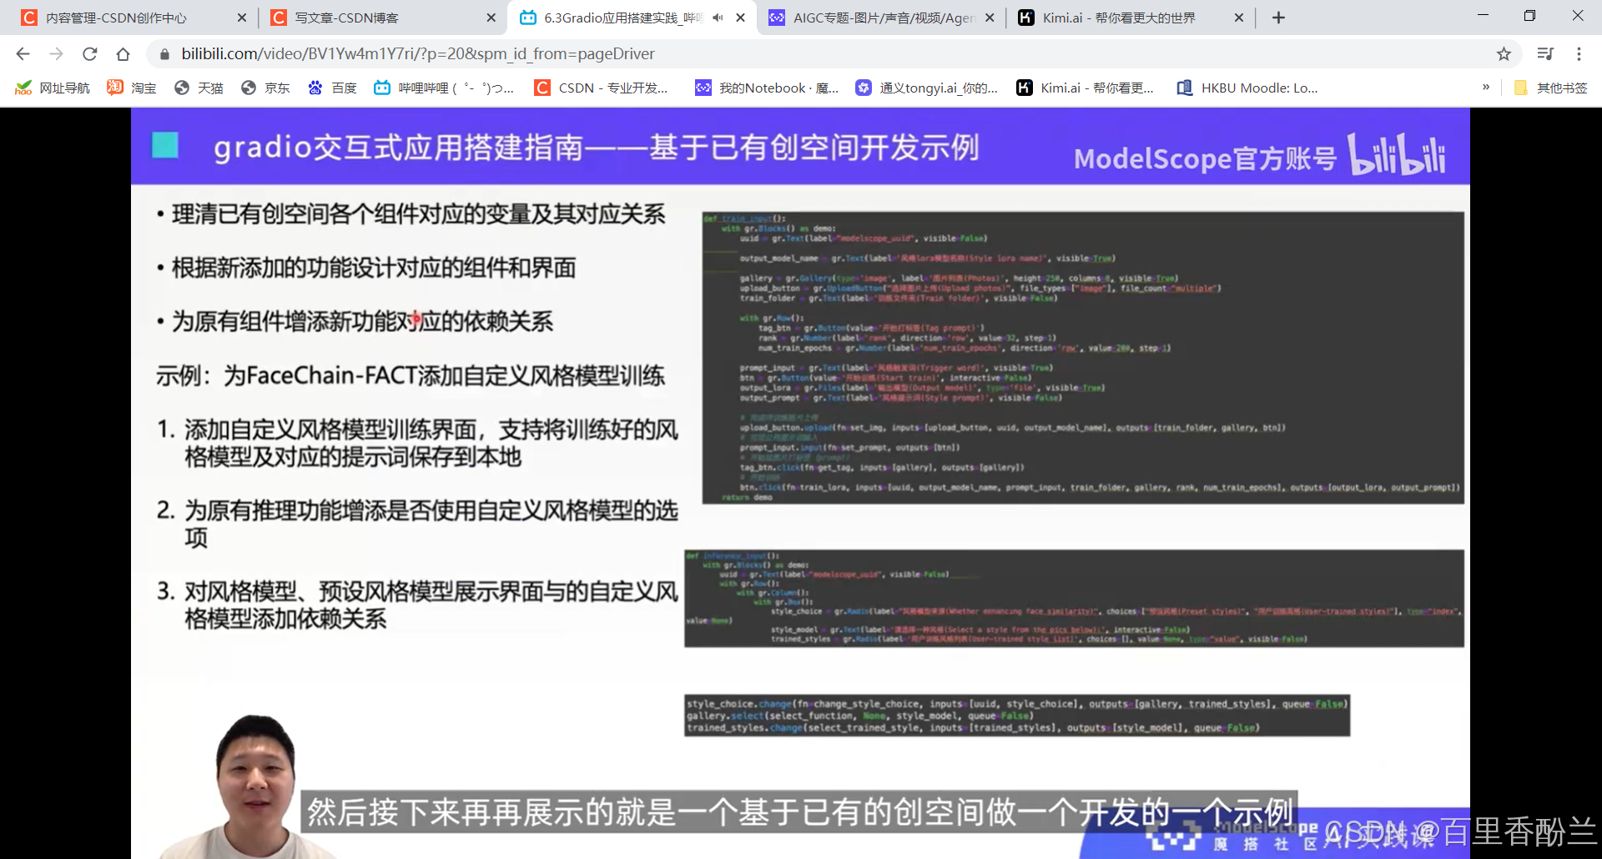This screenshot has height=859, width=1602.
Task: Open the 百度 bookmark
Action: click(332, 88)
